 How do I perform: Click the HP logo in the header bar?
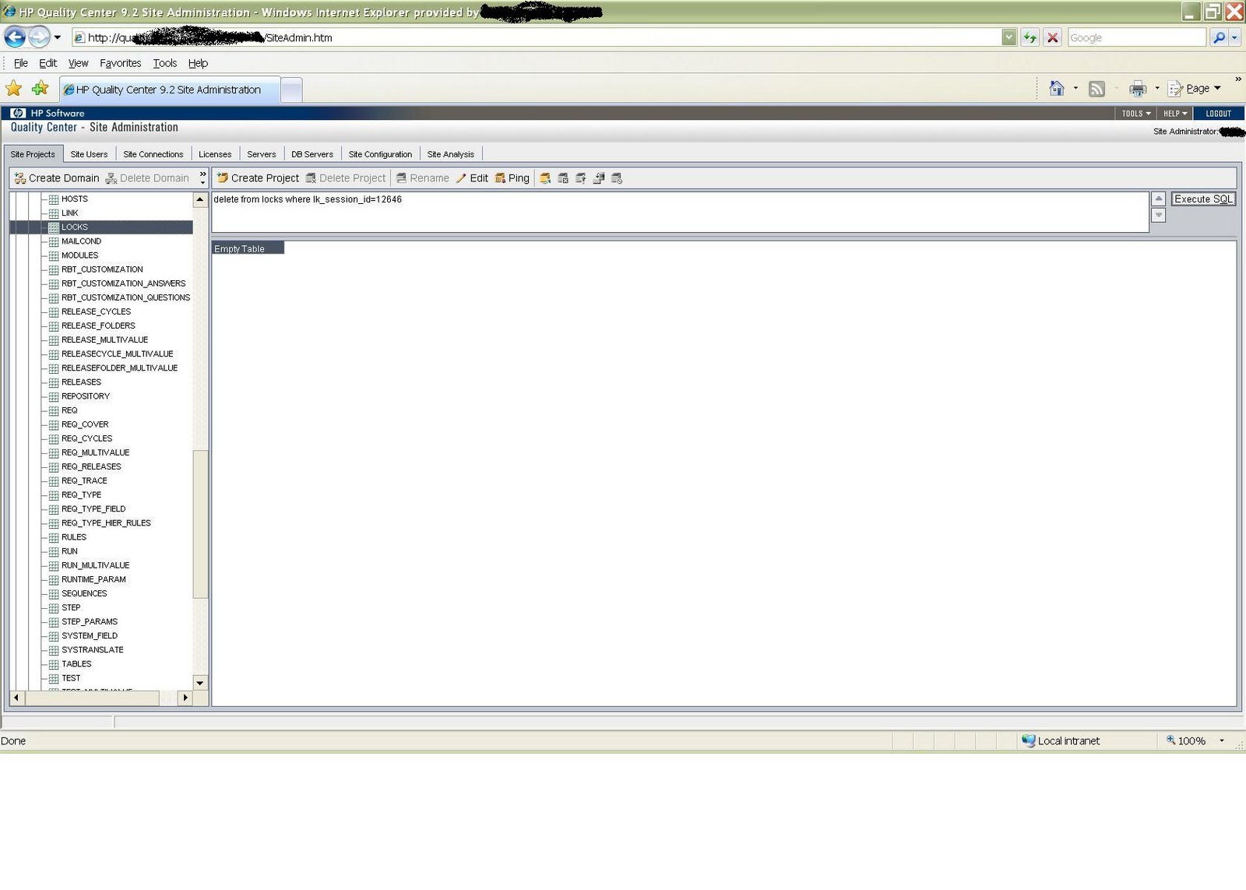click(x=18, y=113)
